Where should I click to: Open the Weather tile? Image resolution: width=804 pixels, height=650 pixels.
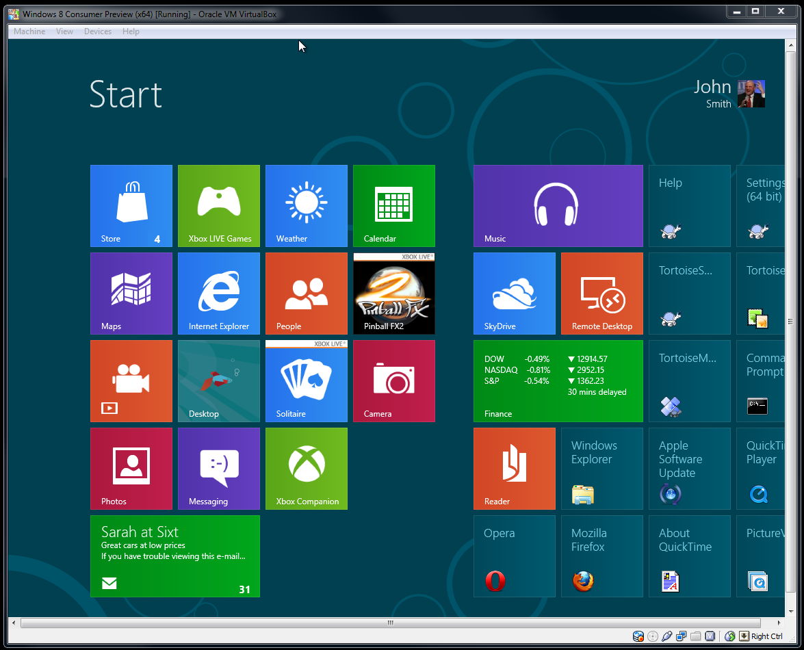(307, 206)
